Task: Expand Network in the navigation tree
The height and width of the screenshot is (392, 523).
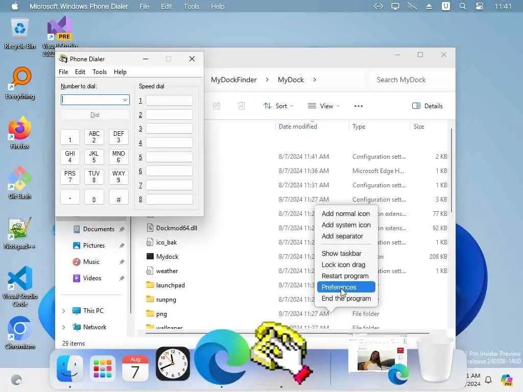Action: [64, 327]
